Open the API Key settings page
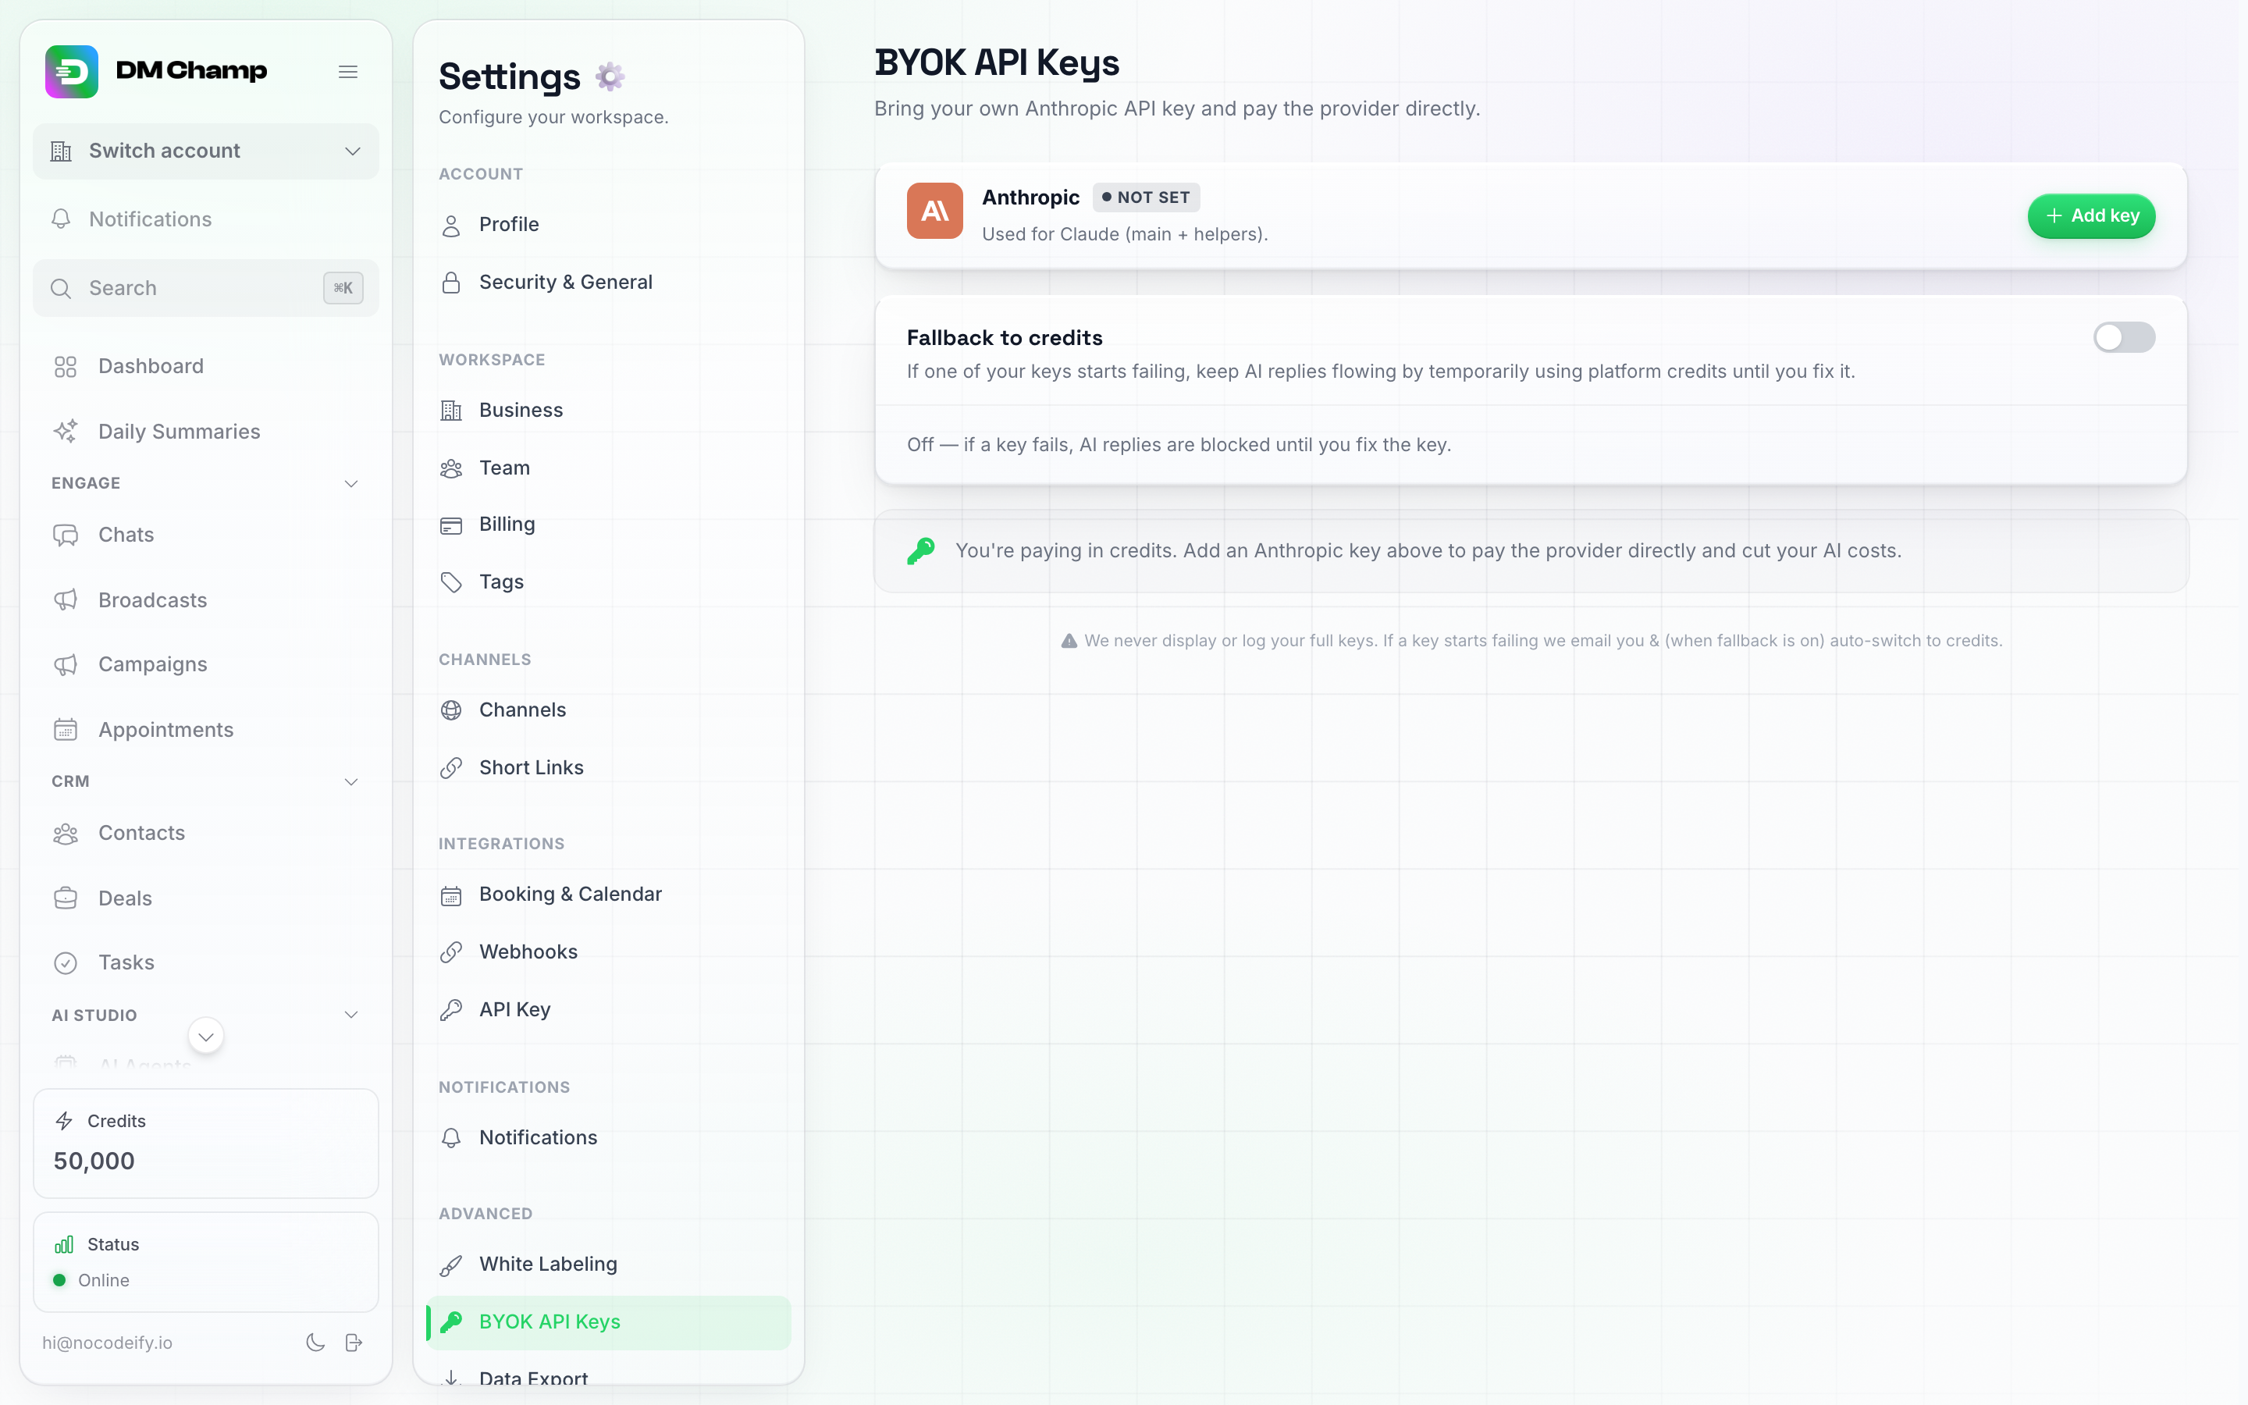2248x1405 pixels. [609, 1009]
